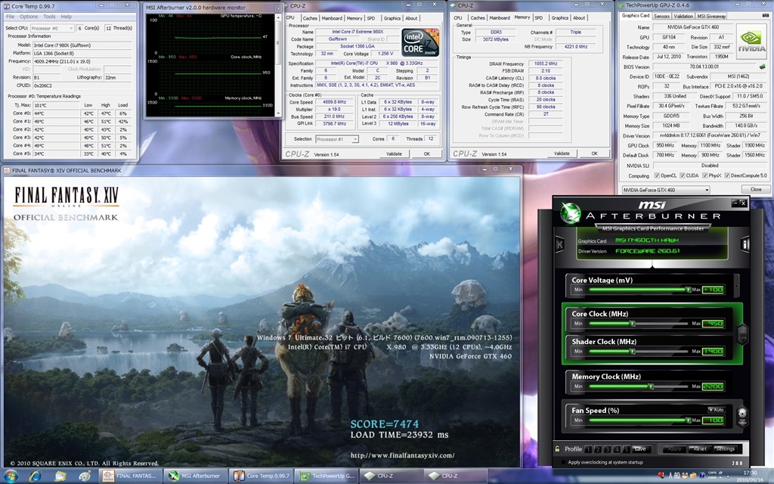The image size is (774, 484).
Task: Click the profile lock padlock icon in Afterburner
Action: 558,448
